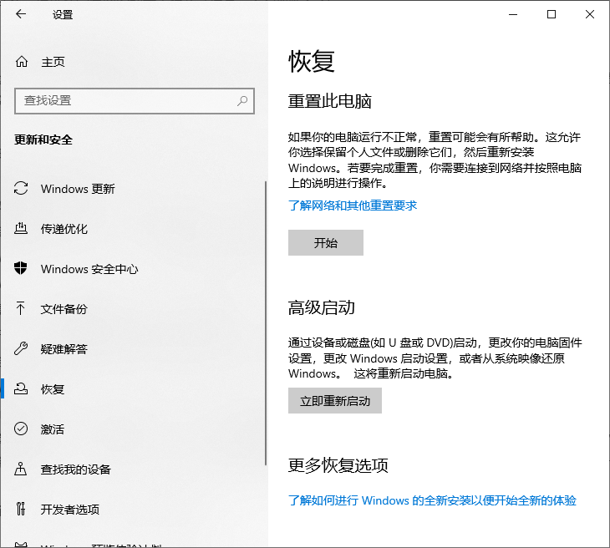Image resolution: width=610 pixels, height=548 pixels.
Task: Click the sidebar vertical scrollbar
Action: (266, 322)
